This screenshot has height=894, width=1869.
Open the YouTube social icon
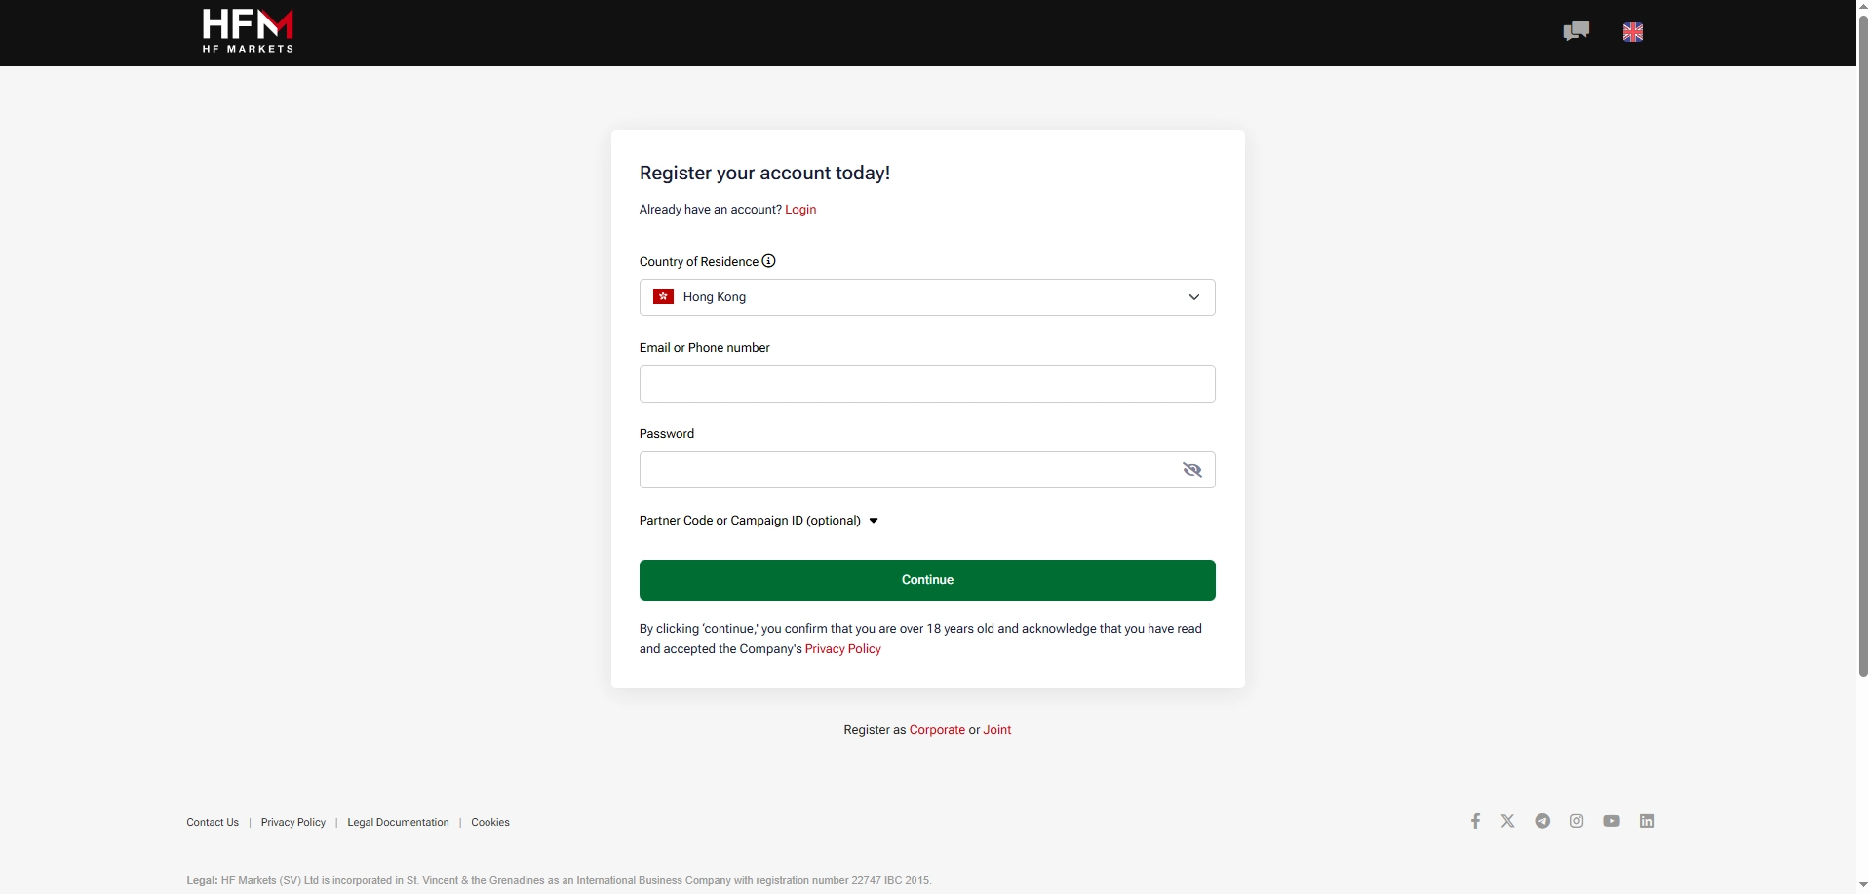pyautogui.click(x=1612, y=821)
